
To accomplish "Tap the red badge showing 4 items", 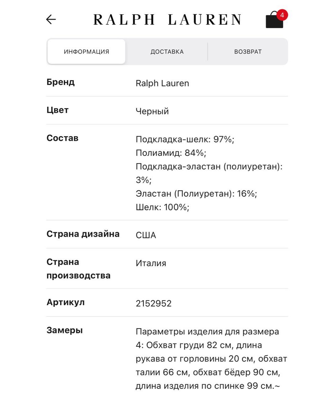I will point(282,15).
